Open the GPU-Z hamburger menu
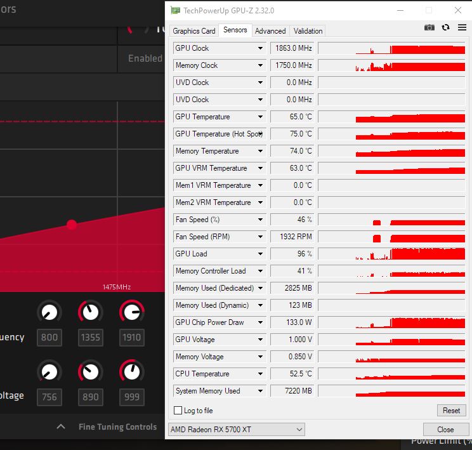 (462, 27)
